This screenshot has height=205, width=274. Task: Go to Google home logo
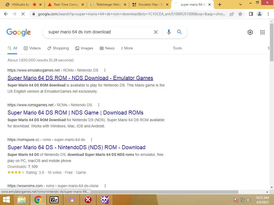point(18,32)
